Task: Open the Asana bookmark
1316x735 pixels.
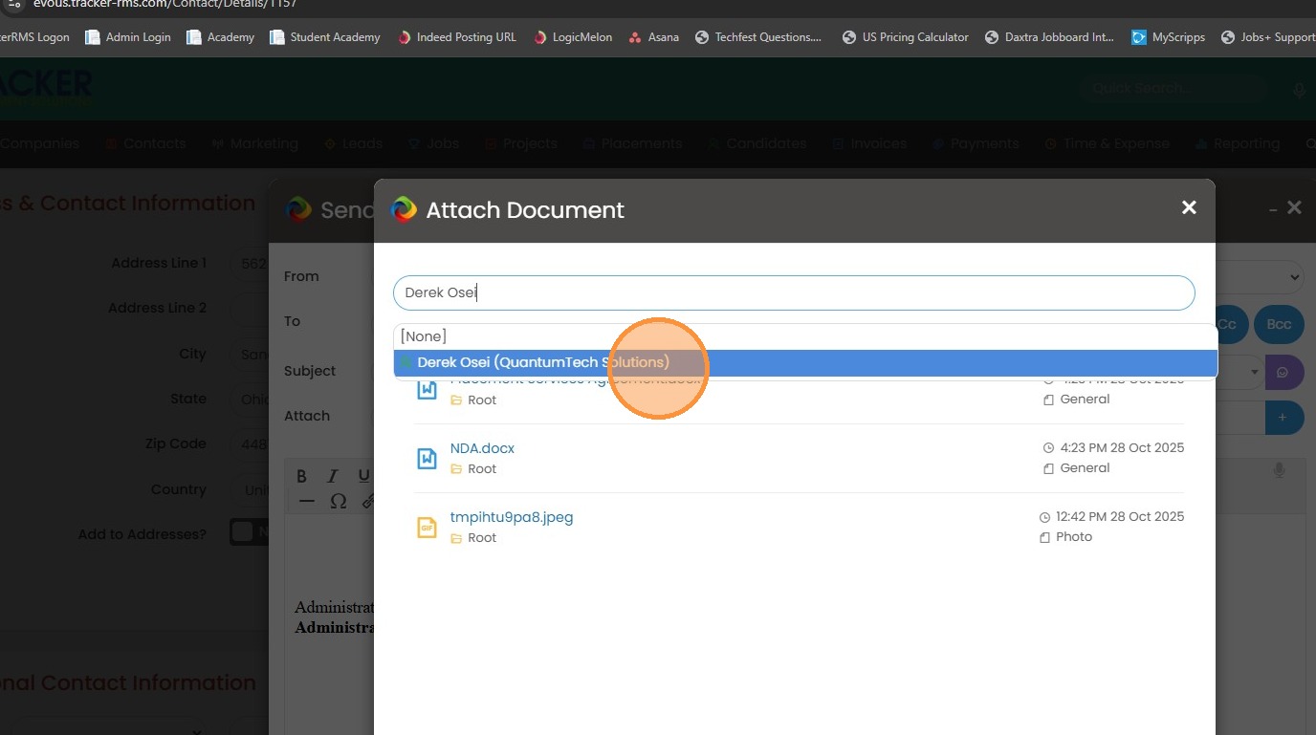Action: tap(654, 37)
